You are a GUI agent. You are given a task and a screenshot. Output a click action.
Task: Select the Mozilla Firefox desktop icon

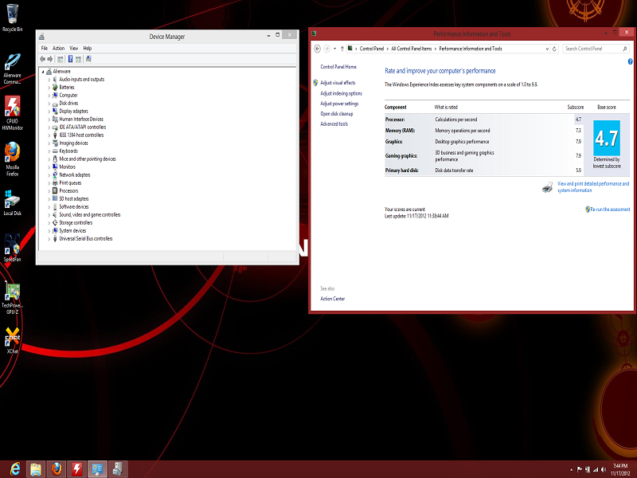click(x=12, y=159)
